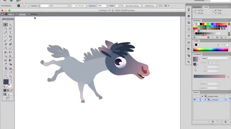The width and height of the screenshot is (231, 129).
Task: Select the Pencil tool
Action: click(10, 40)
